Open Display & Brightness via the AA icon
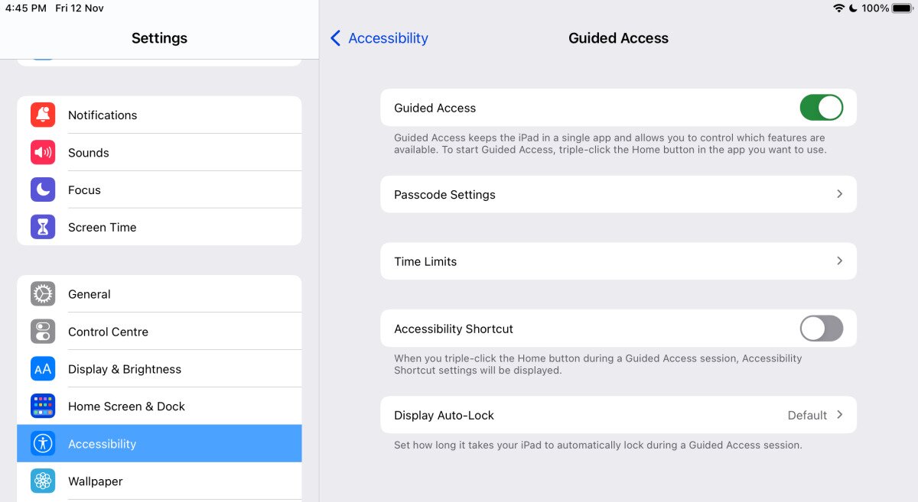The image size is (918, 502). point(43,368)
